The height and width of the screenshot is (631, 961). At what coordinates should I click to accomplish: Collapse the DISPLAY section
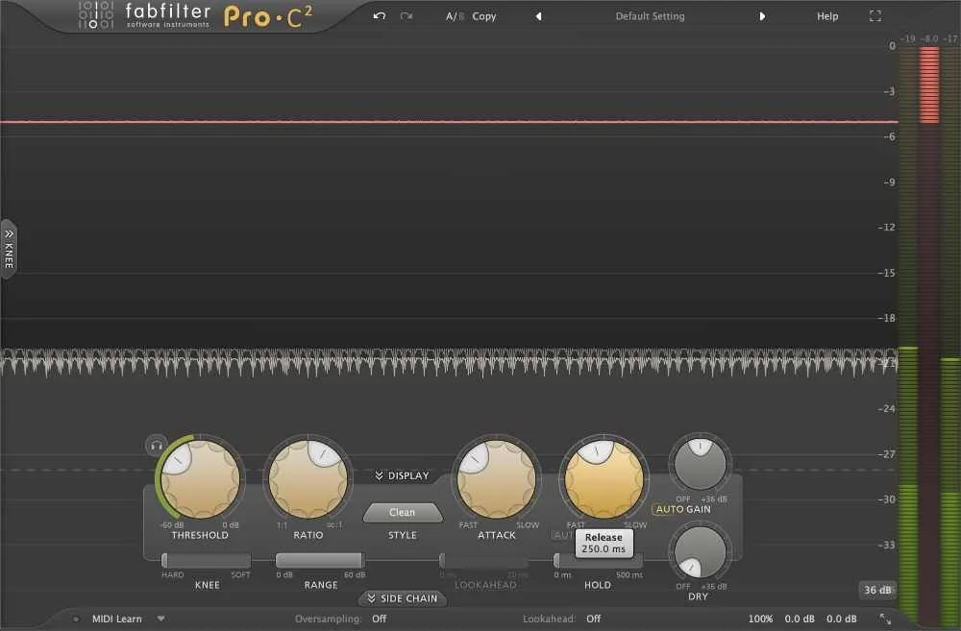[402, 476]
